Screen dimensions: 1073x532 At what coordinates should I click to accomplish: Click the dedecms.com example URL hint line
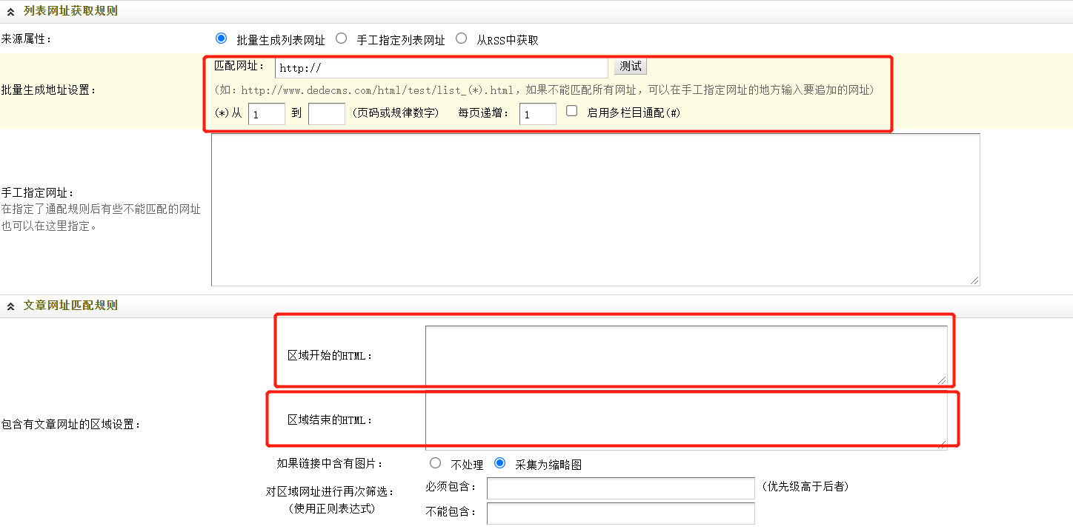544,90
